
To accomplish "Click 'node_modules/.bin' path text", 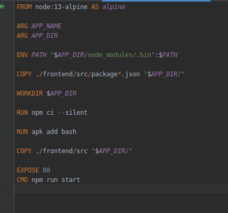I will click(x=119, y=55).
